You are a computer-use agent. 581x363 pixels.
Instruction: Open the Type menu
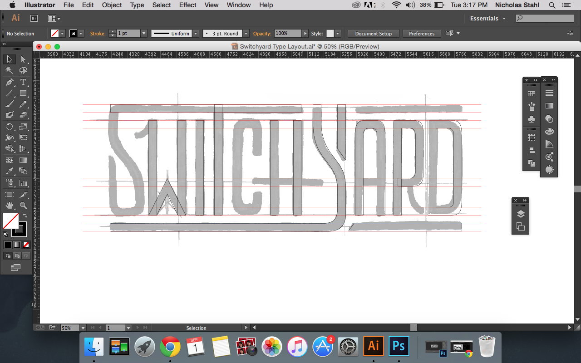(137, 5)
